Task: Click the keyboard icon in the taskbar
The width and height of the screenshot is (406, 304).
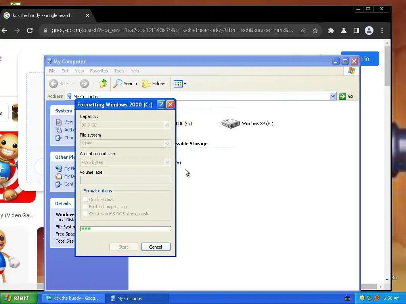Action: pyautogui.click(x=347, y=298)
